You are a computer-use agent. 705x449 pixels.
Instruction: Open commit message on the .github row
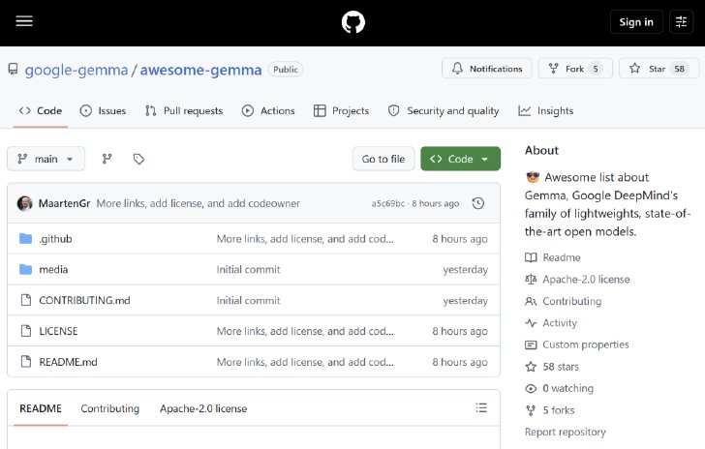[305, 239]
